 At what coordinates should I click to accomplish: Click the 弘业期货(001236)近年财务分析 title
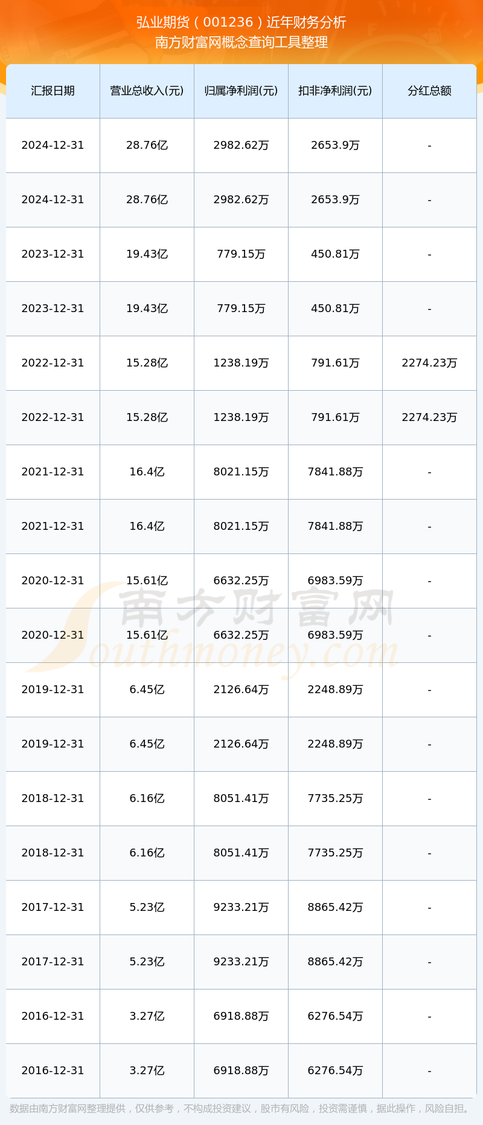[x=241, y=22]
